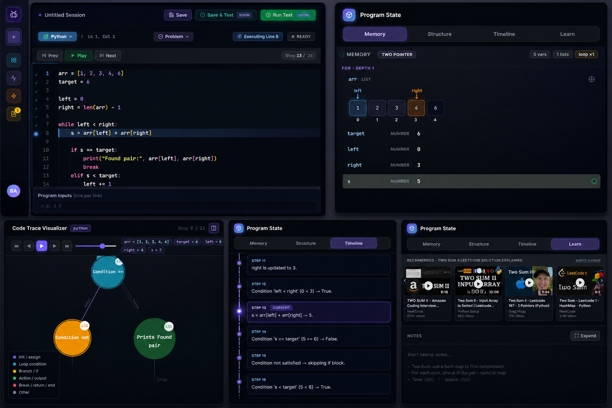Click the 'right = 4' variable chip
Screen dimensions: 612x408
click(x=133, y=250)
